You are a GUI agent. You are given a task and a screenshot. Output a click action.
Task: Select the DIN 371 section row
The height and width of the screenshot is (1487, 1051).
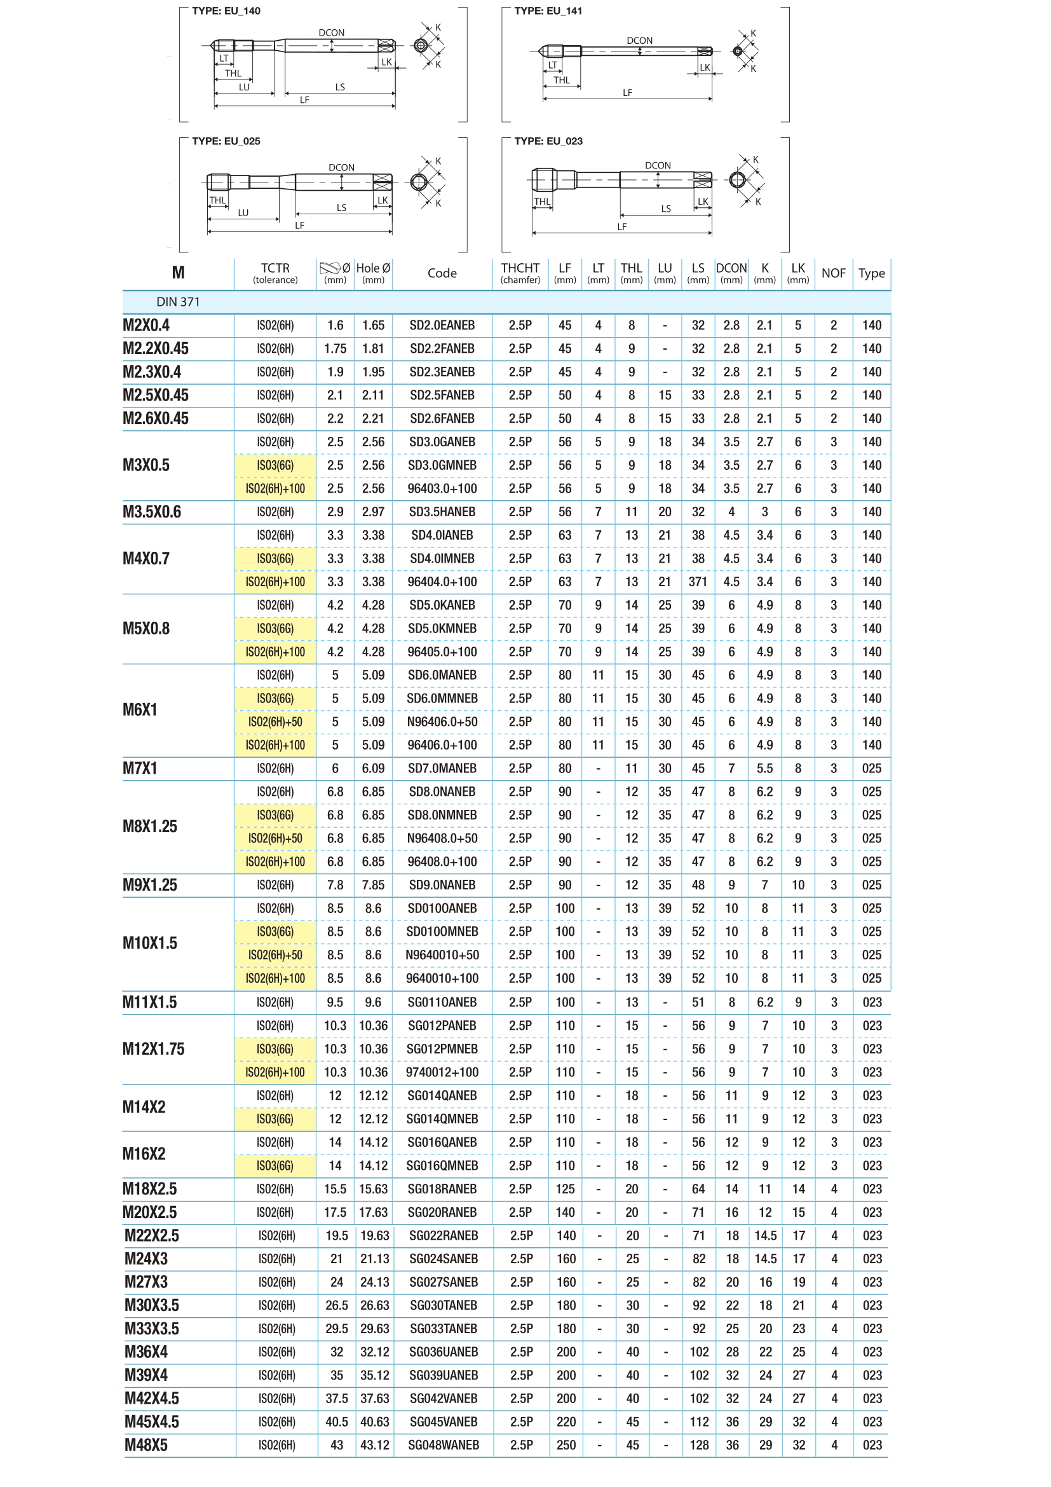[506, 302]
